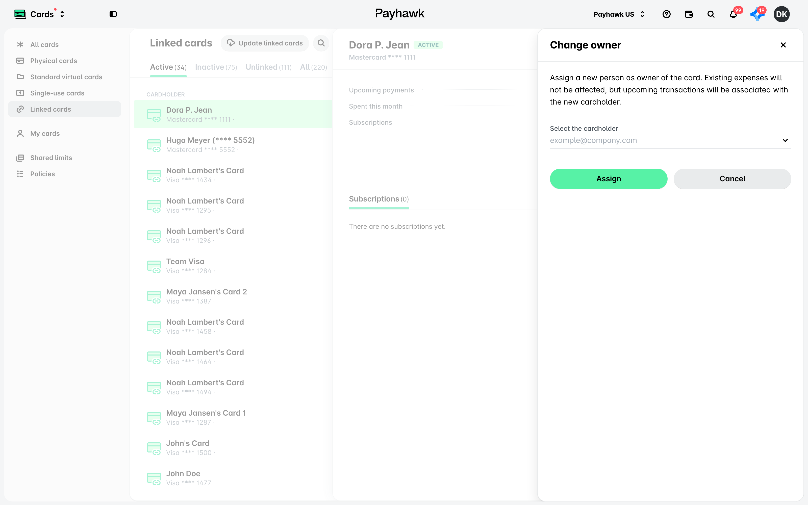Screen dimensions: 808x505
Task: Open notifications bell with 99 badge
Action: click(734, 14)
